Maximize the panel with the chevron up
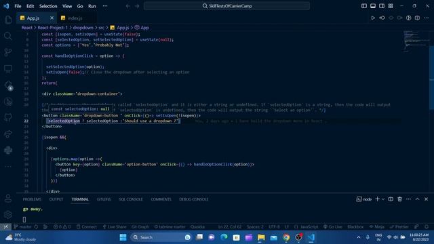434x244 pixels. pyautogui.click(x=418, y=199)
